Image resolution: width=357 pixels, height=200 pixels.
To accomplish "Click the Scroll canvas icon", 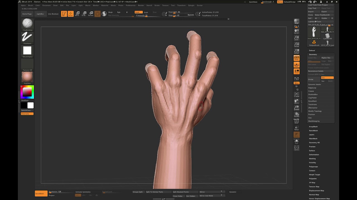I will tap(296, 31).
